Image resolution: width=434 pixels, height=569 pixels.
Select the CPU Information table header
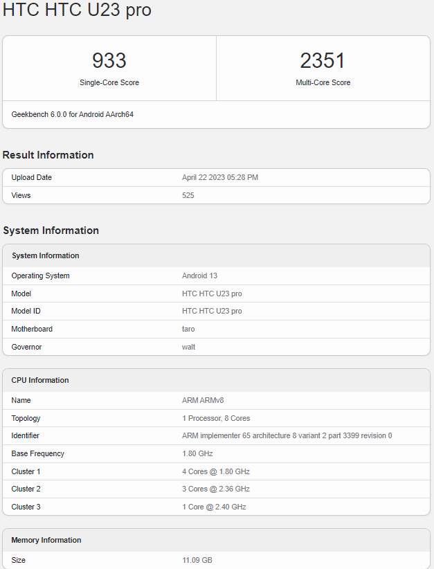(x=40, y=381)
